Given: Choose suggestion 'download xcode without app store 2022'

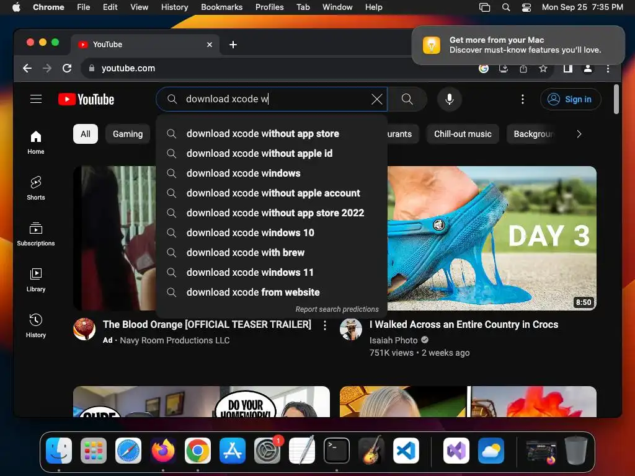Looking at the screenshot, I should pyautogui.click(x=272, y=213).
